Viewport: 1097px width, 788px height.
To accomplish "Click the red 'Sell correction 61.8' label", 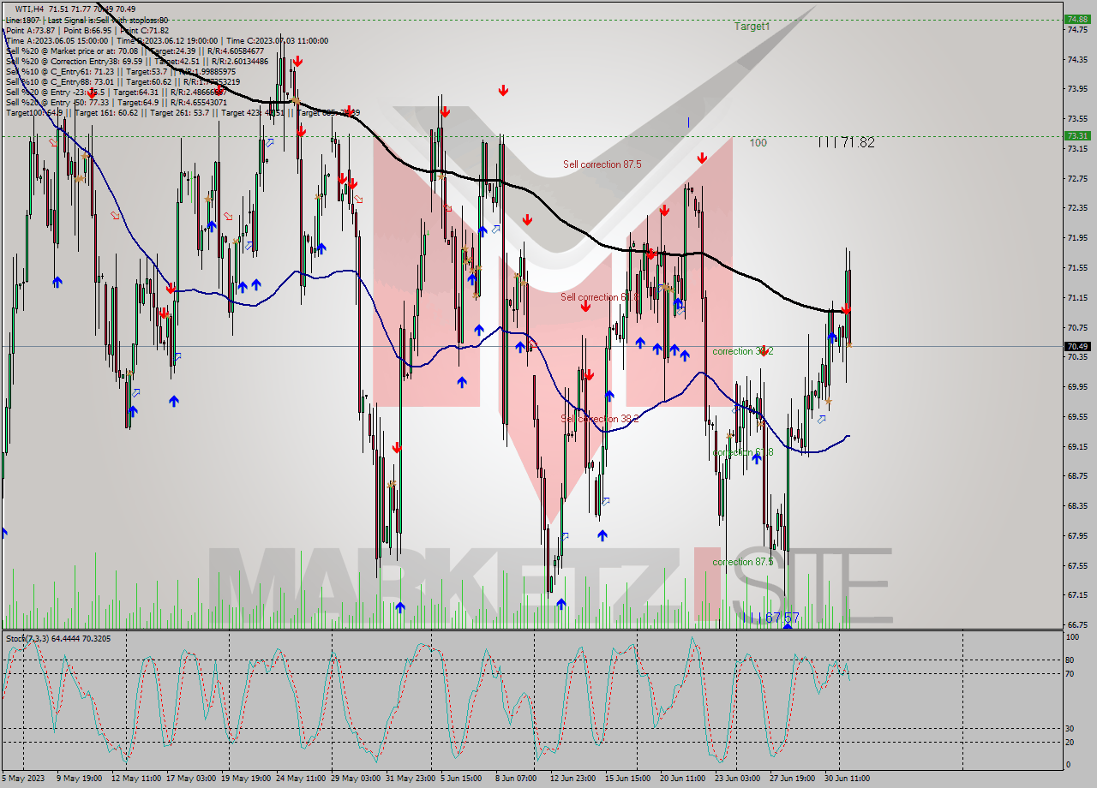I will pyautogui.click(x=599, y=297).
